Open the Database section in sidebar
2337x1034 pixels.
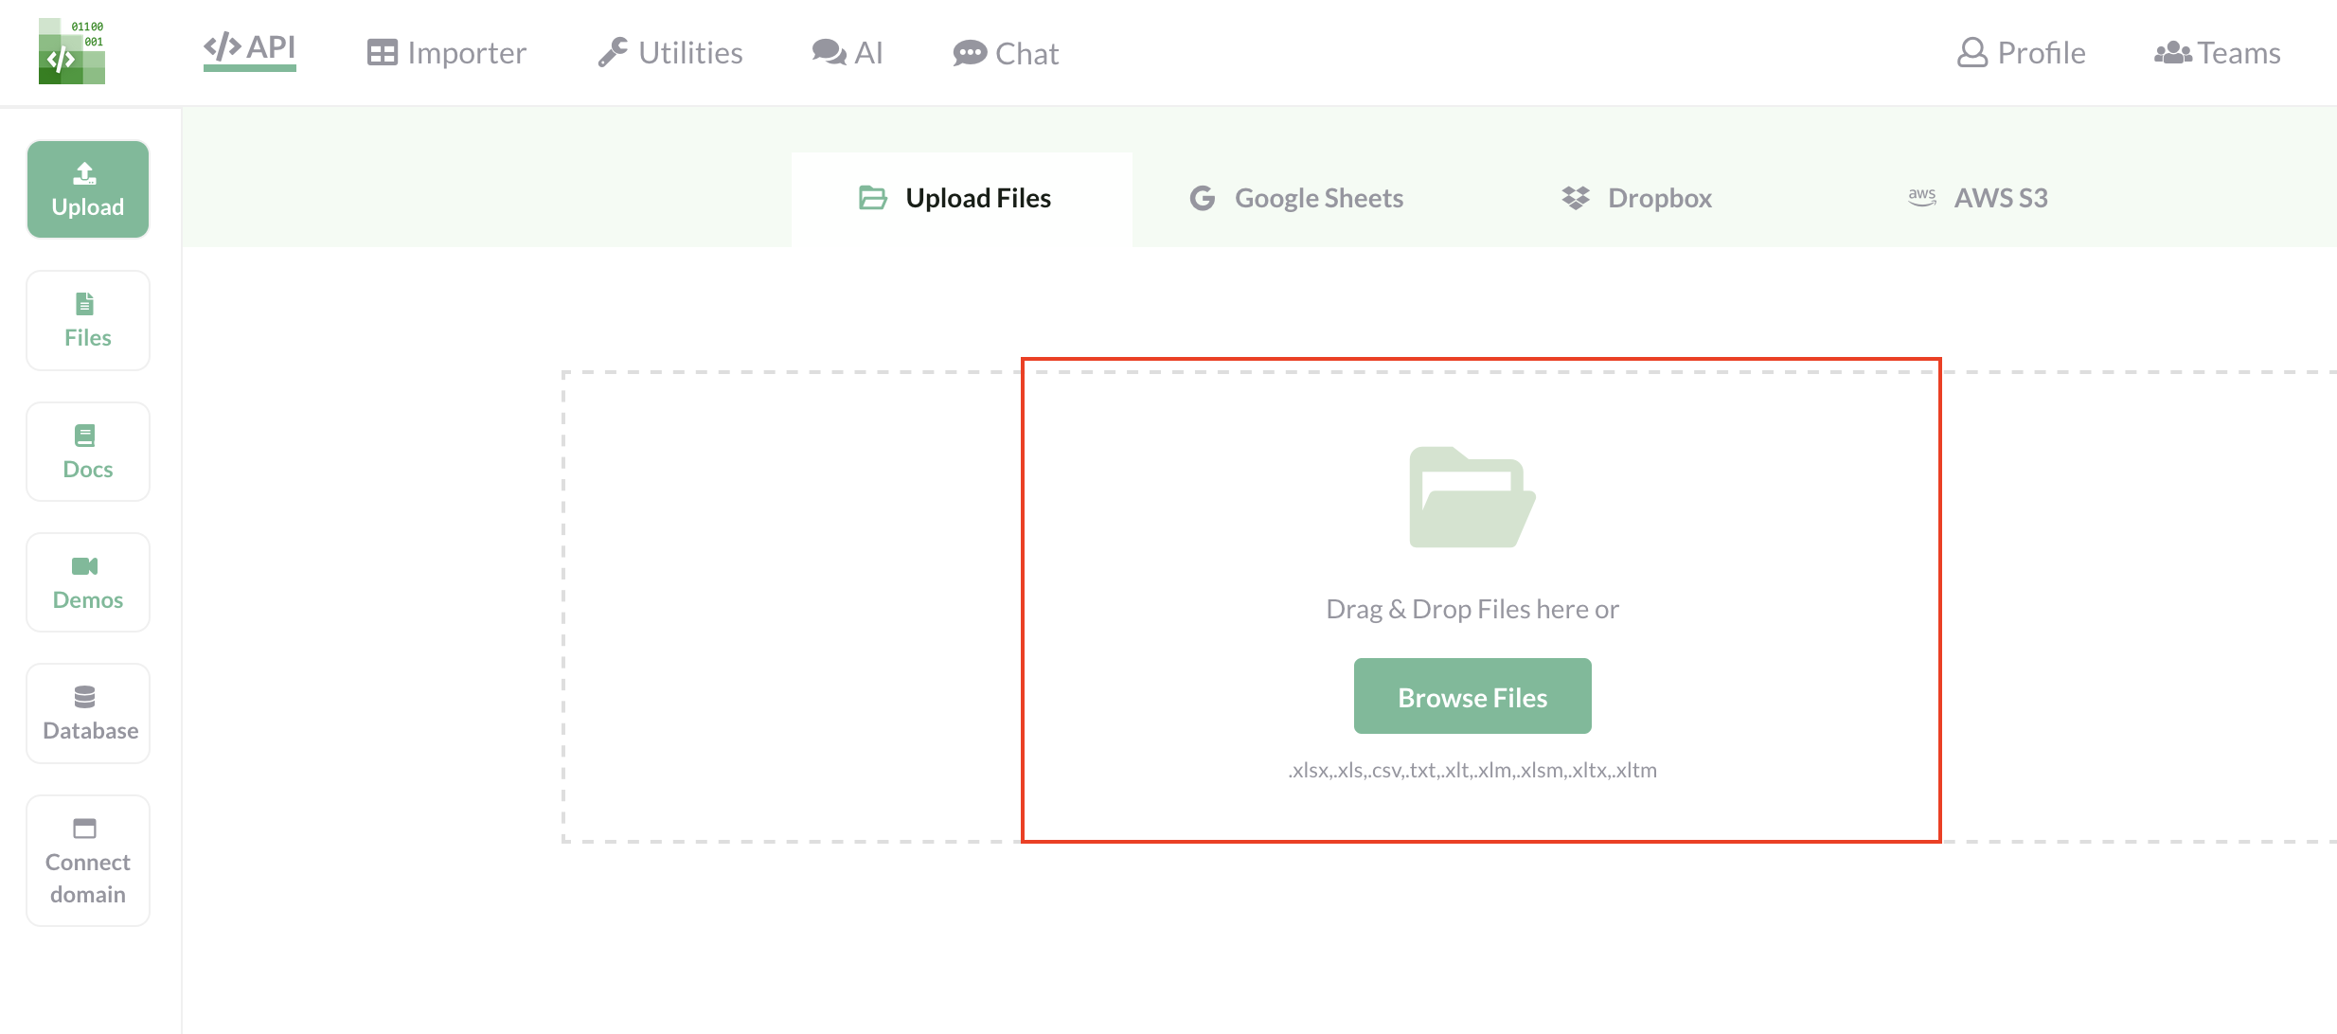tap(87, 712)
